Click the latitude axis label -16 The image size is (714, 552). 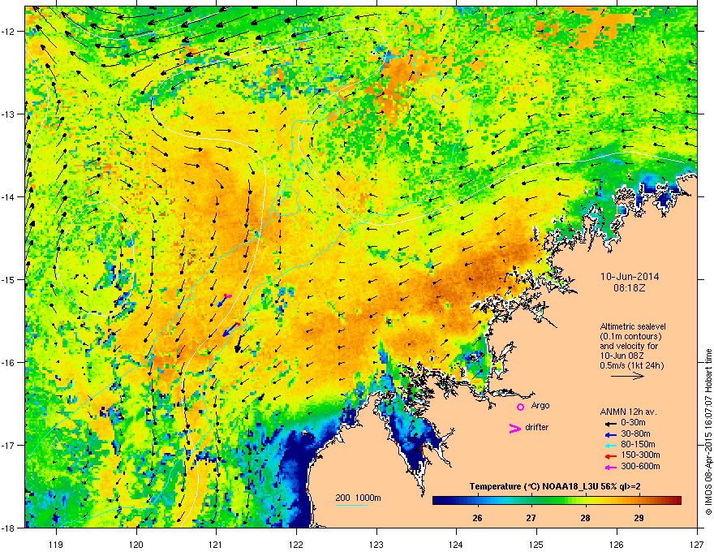(x=9, y=363)
